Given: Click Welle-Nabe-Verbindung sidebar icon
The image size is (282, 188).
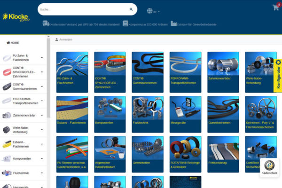Looking at the screenshot, I should pyautogui.click(x=7, y=130).
